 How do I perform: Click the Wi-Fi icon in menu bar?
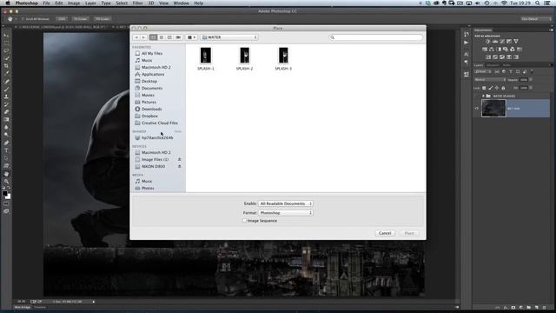[x=504, y=3]
